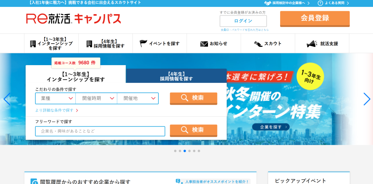Select the first carousel dot
Screen dimensions: 373x184
pos(175,151)
